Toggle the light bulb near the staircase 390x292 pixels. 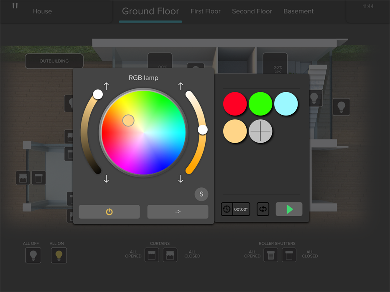tap(315, 98)
